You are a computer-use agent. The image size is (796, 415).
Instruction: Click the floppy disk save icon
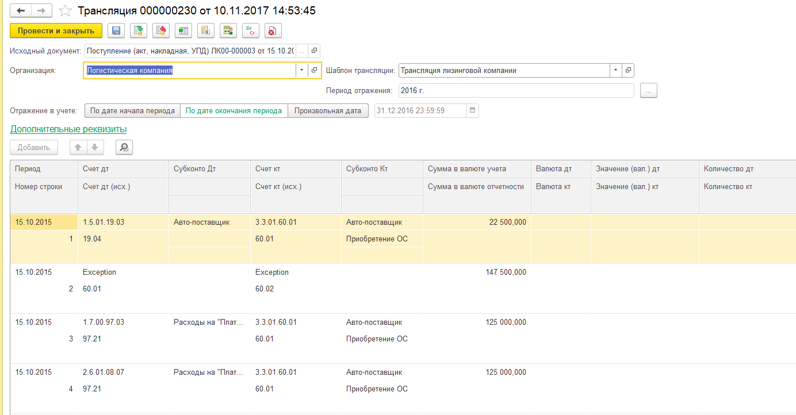point(117,30)
